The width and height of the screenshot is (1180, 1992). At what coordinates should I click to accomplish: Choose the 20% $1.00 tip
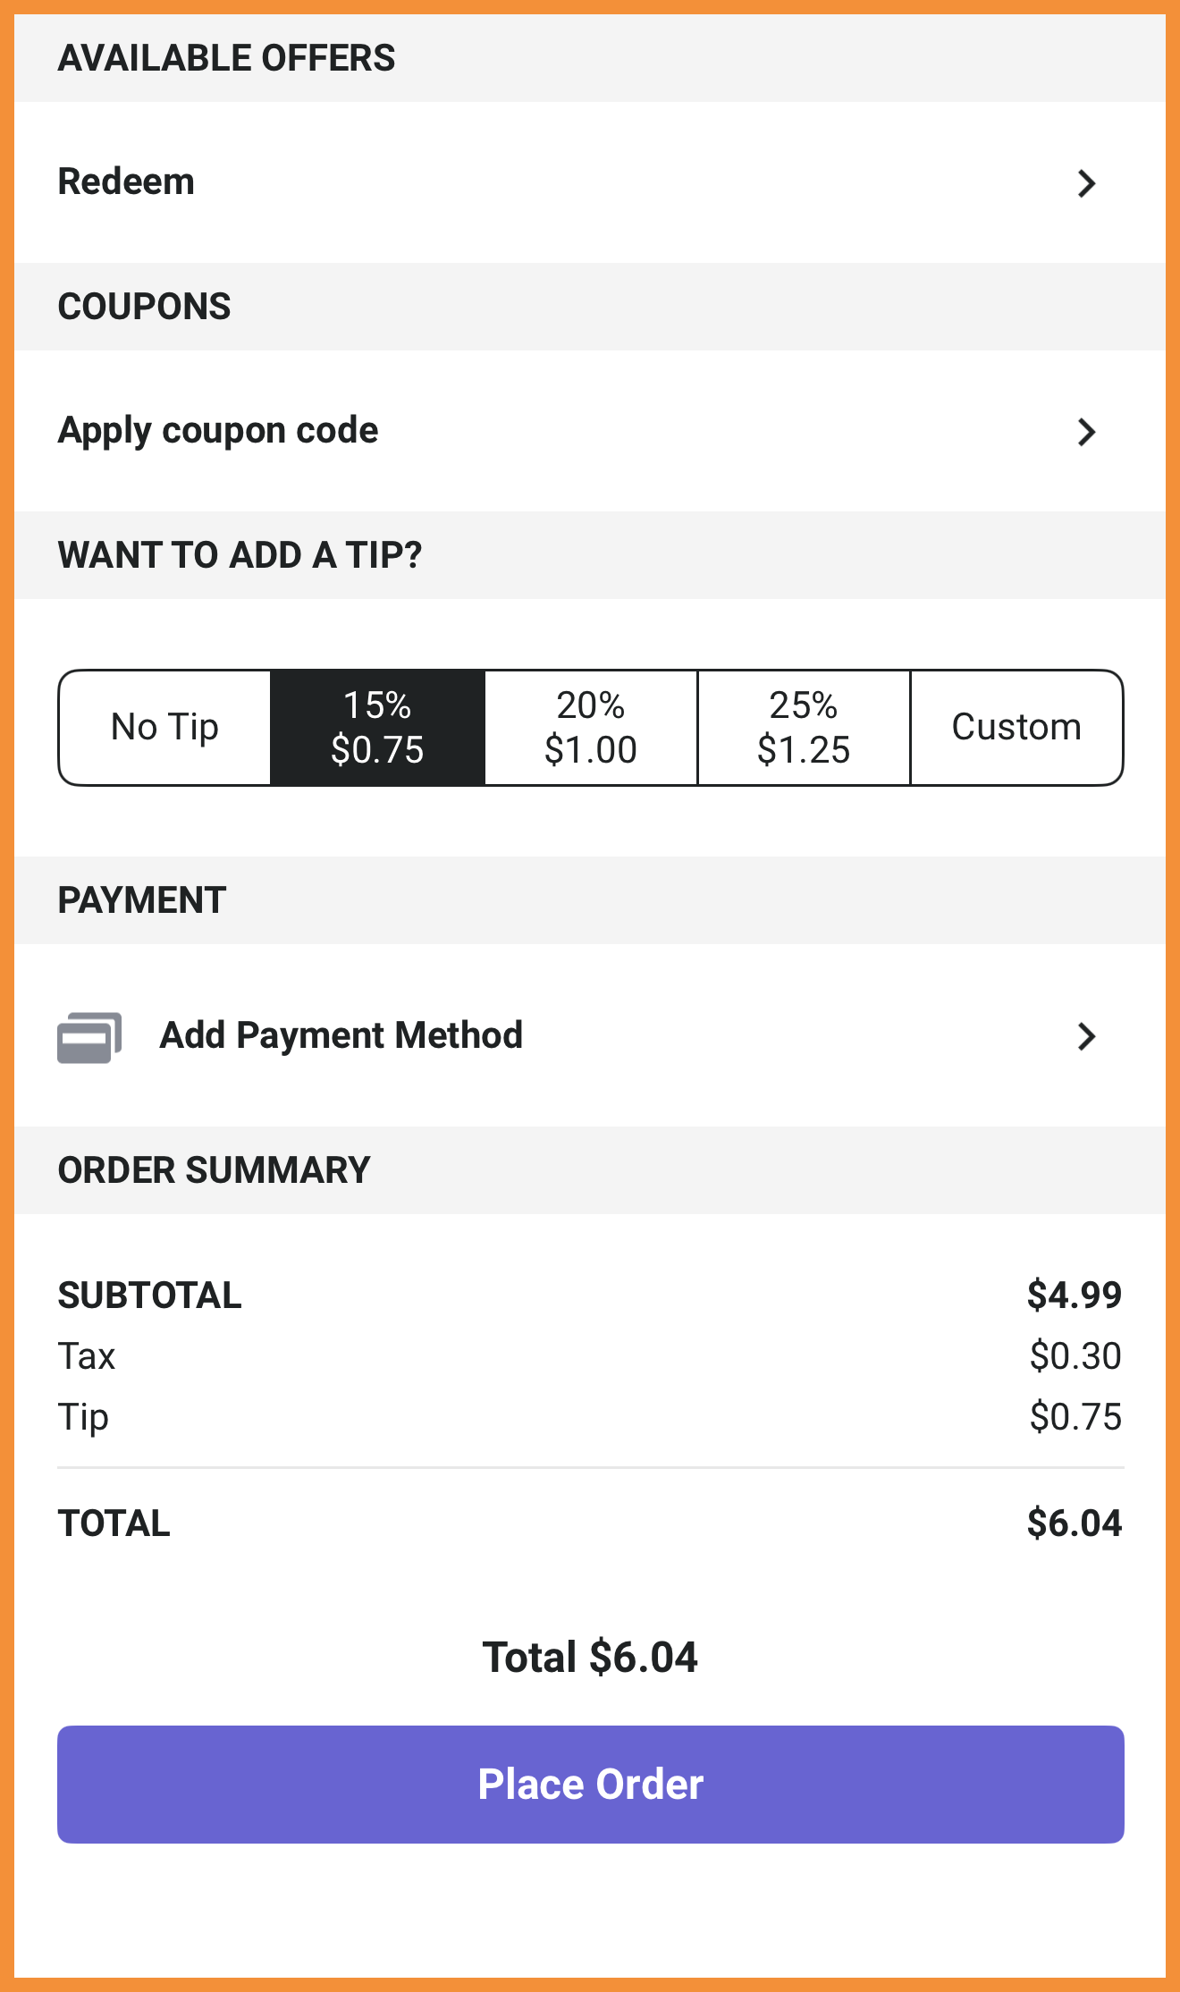(591, 728)
